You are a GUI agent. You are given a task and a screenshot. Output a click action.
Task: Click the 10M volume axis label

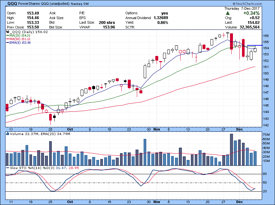point(266,161)
